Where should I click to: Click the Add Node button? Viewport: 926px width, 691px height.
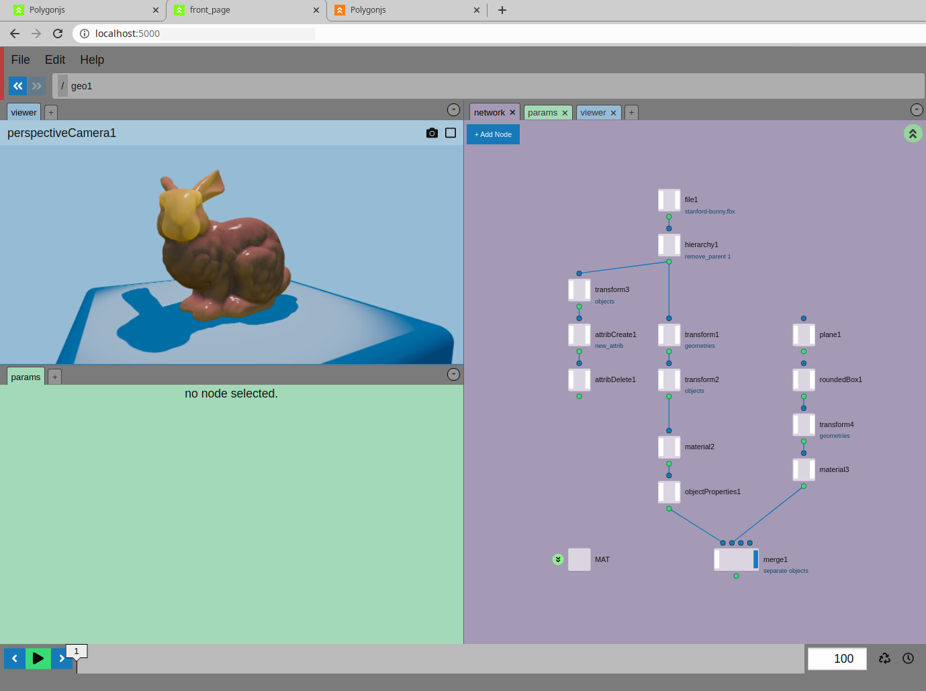[493, 134]
